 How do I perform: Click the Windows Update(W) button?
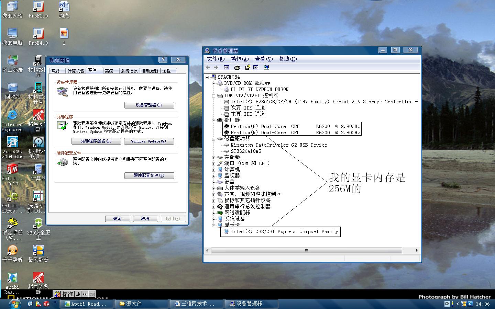[149, 141]
